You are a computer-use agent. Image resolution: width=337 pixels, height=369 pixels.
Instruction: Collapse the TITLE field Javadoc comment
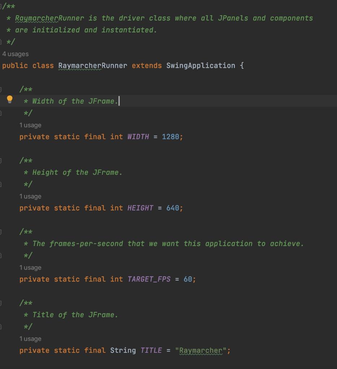tap(2, 303)
